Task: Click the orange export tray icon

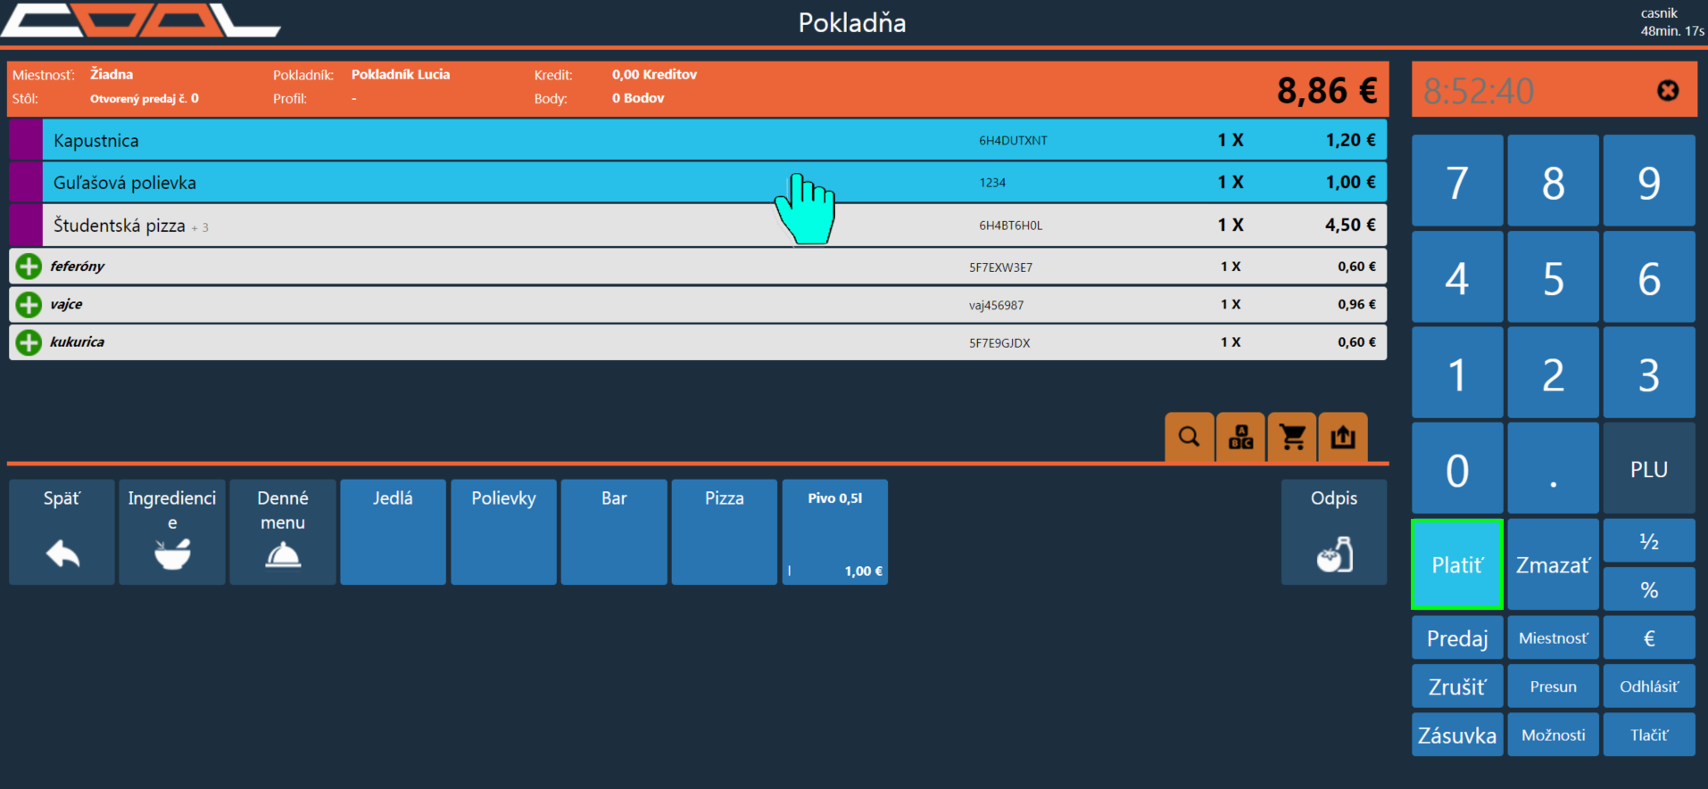Action: tap(1343, 437)
